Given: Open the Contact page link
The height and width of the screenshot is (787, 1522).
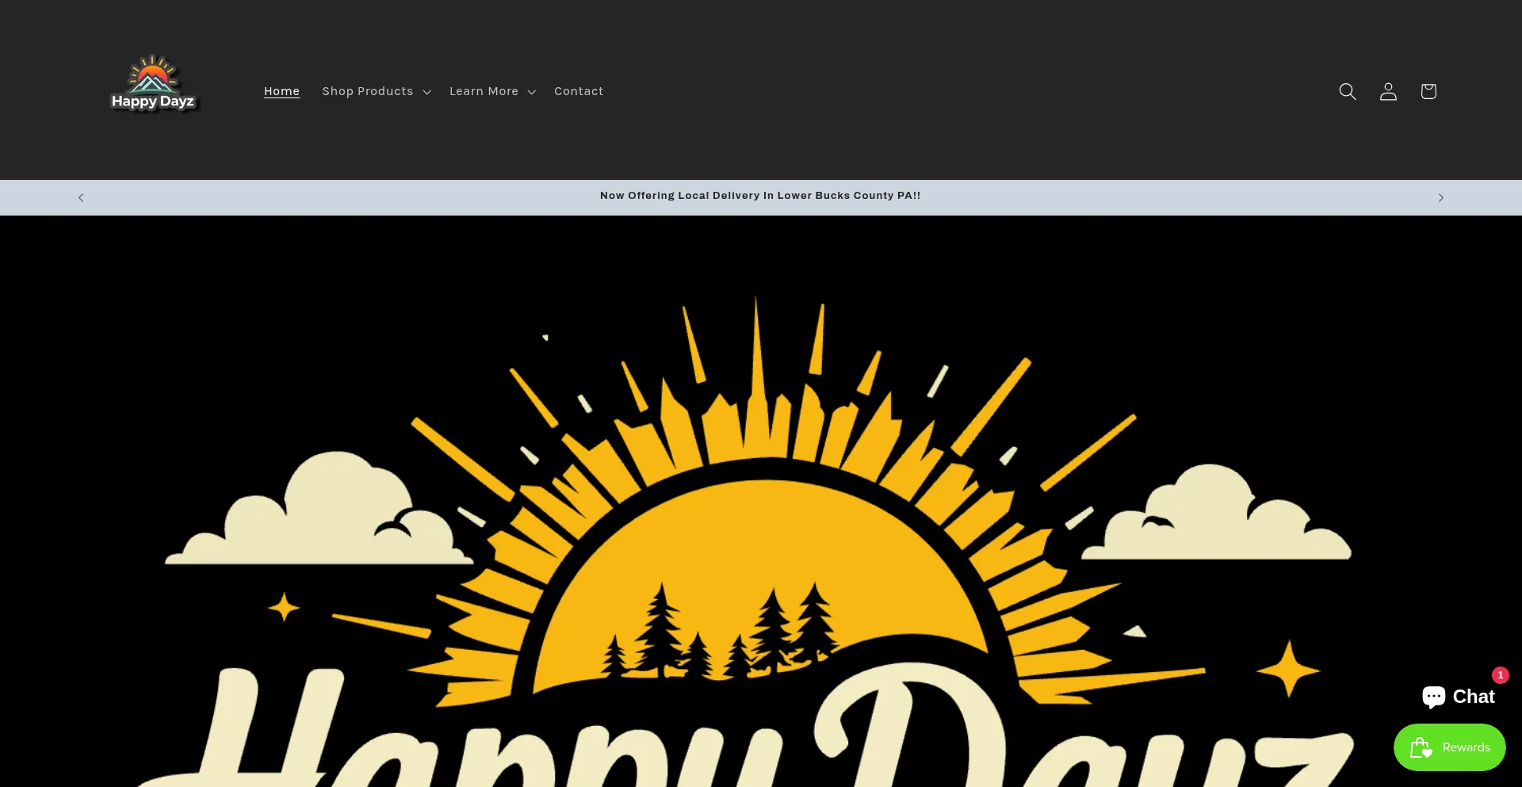Looking at the screenshot, I should click(579, 91).
